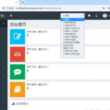Expand the sidebar downward chevron
The width and height of the screenshot is (110, 110).
tap(4, 23)
